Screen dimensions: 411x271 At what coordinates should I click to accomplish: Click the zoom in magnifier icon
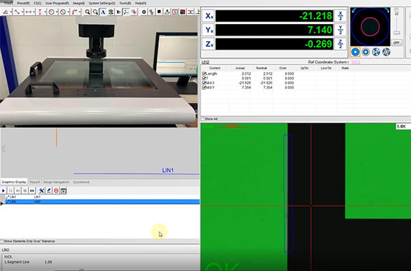coord(87,12)
